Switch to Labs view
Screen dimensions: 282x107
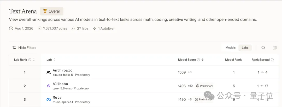click(x=245, y=48)
